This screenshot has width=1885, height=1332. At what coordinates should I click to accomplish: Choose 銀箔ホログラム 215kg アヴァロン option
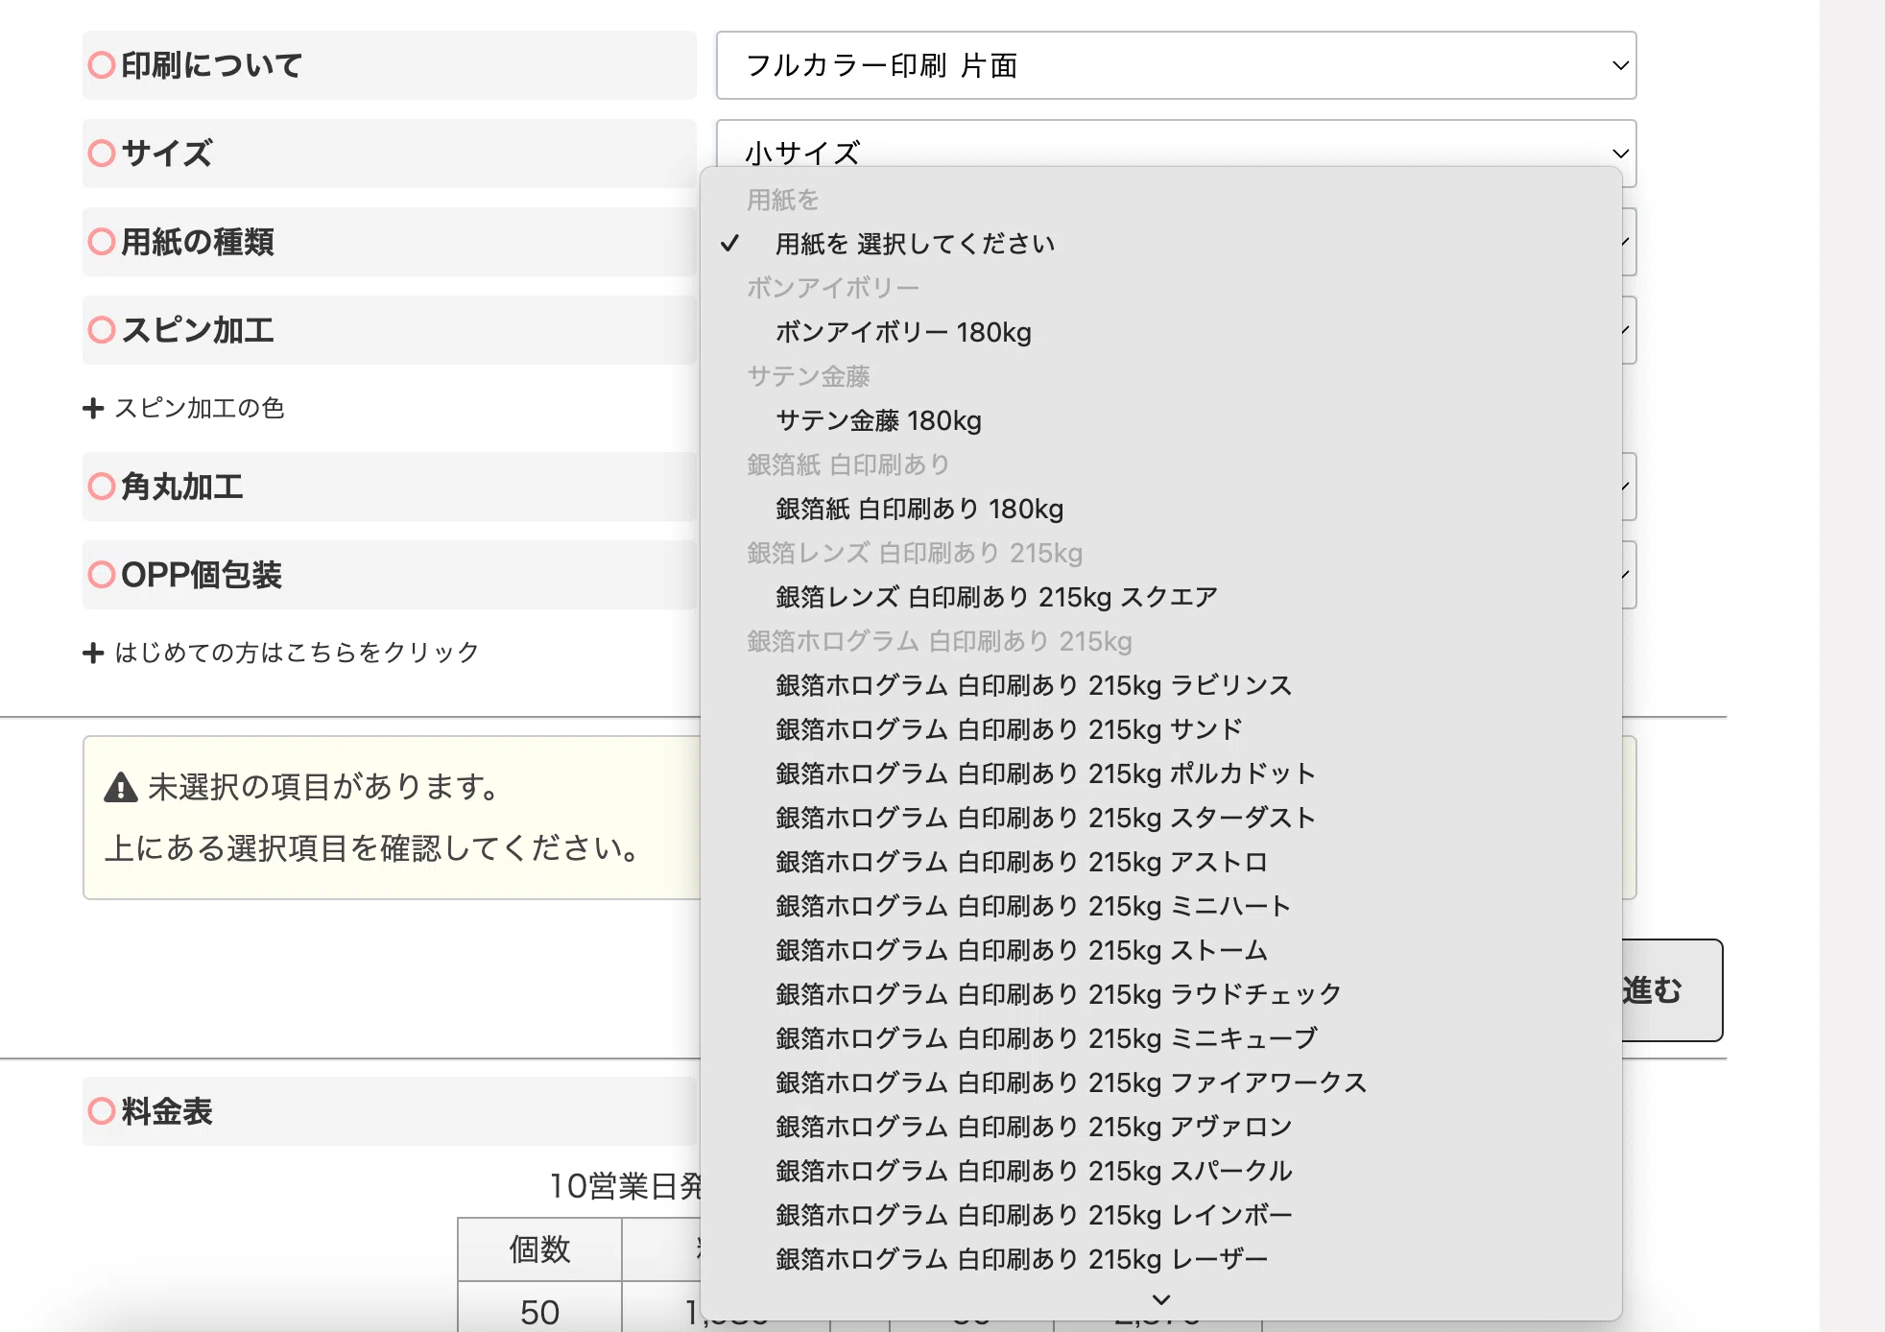click(x=1161, y=1127)
